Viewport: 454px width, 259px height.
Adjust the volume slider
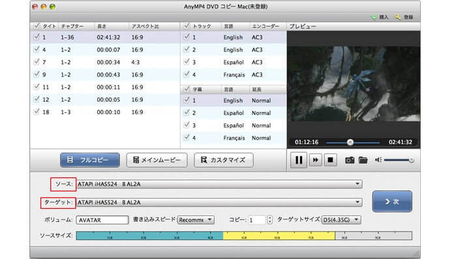399,160
